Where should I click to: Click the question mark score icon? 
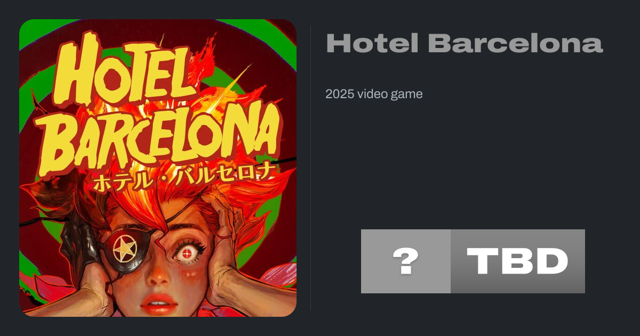point(405,261)
